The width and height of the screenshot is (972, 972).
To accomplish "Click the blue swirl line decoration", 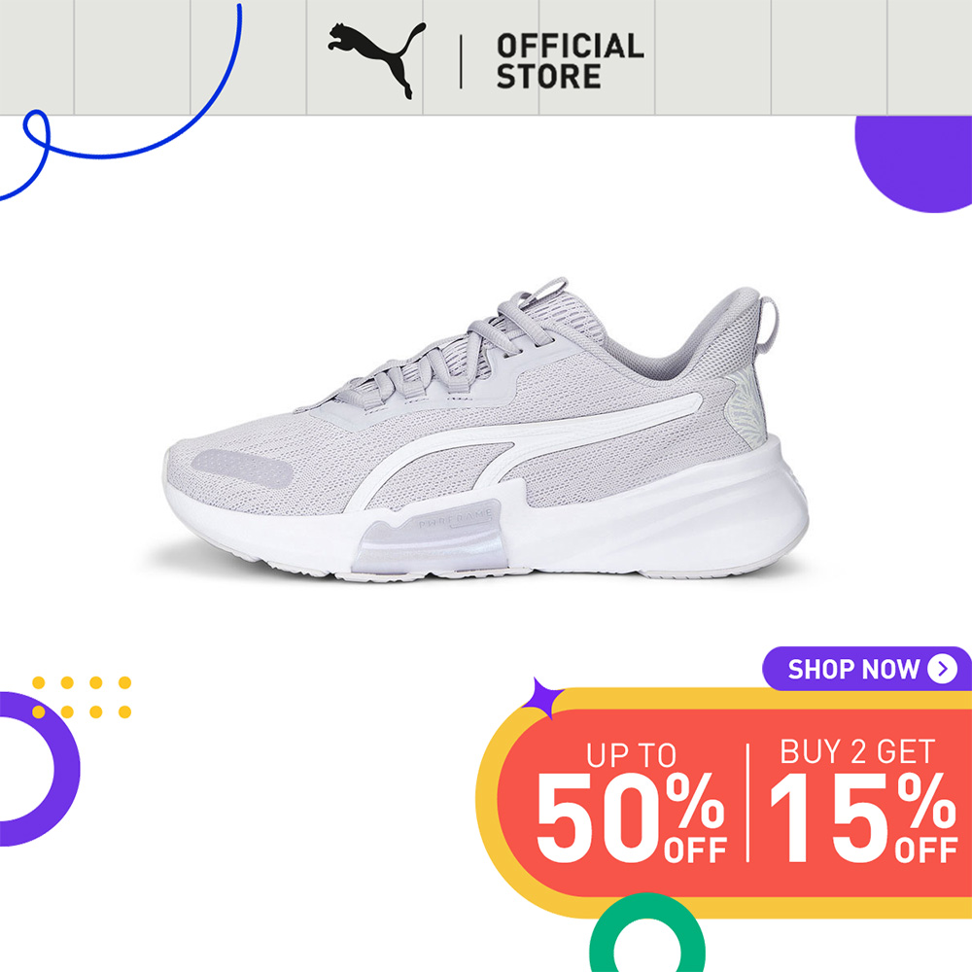I will [x=121, y=103].
